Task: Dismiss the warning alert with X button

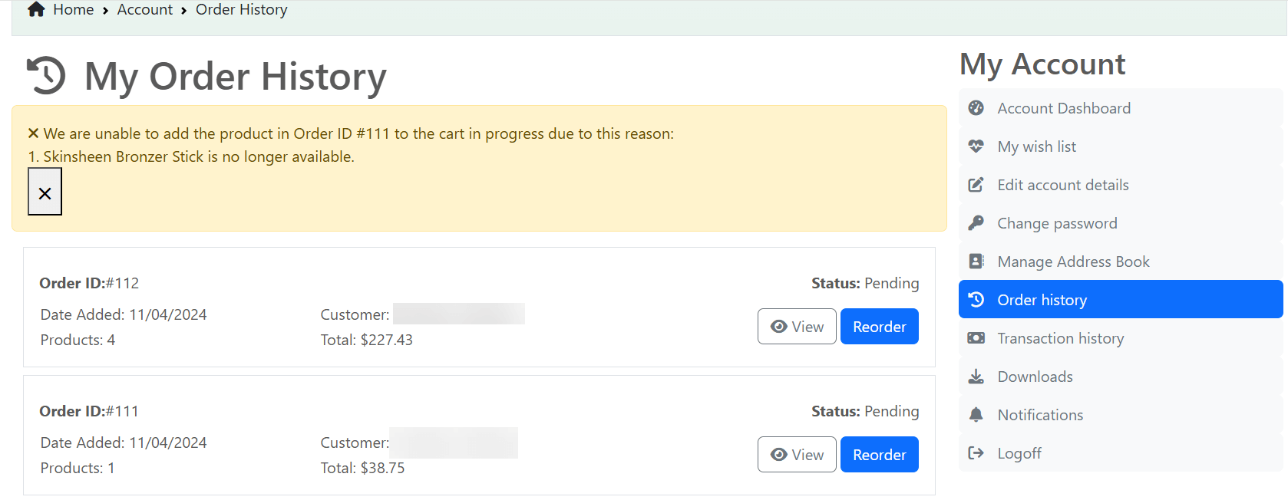Action: click(45, 192)
